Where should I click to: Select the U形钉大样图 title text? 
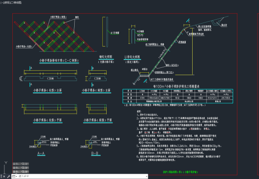132,57
